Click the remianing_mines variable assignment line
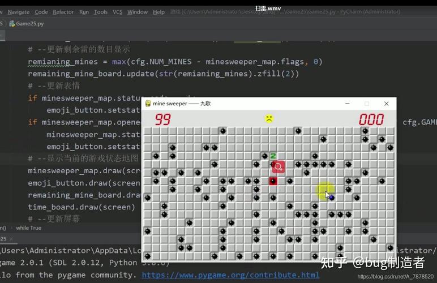 (x=175, y=62)
